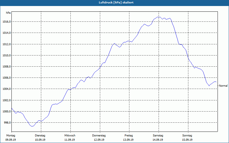Click the date 14.09.19
Screen dimensions: 229x143
click(158, 140)
